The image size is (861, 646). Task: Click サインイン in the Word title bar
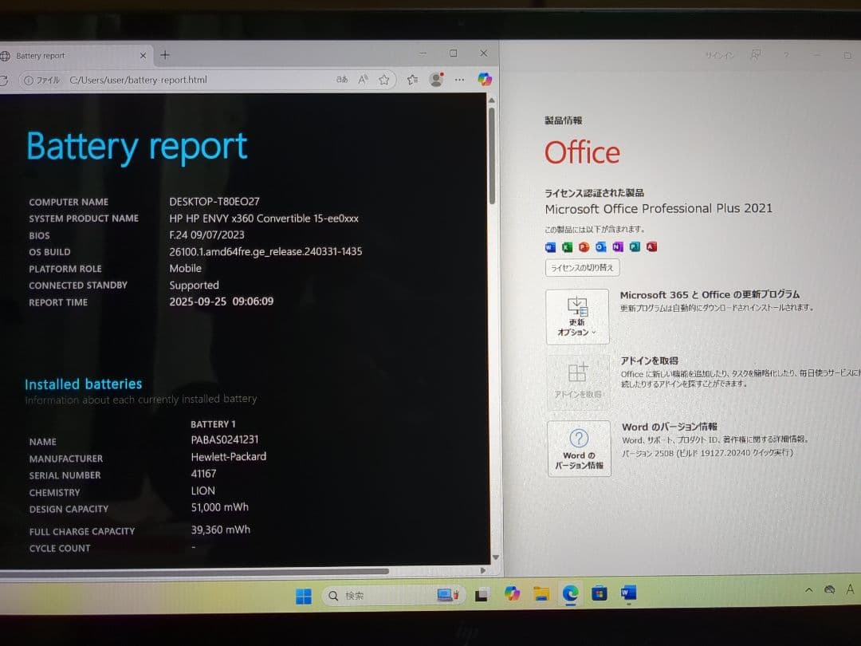pyautogui.click(x=719, y=56)
